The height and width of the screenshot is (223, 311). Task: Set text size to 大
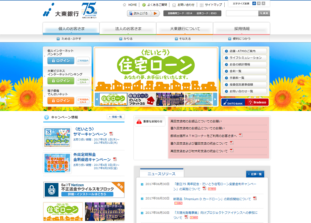tap(263, 3)
